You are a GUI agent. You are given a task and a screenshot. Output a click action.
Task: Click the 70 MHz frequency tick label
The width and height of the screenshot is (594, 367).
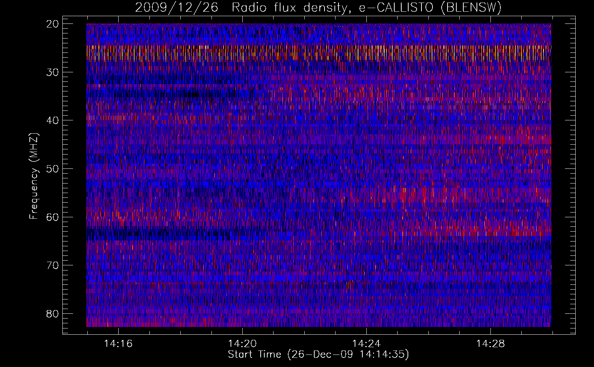[x=53, y=265]
